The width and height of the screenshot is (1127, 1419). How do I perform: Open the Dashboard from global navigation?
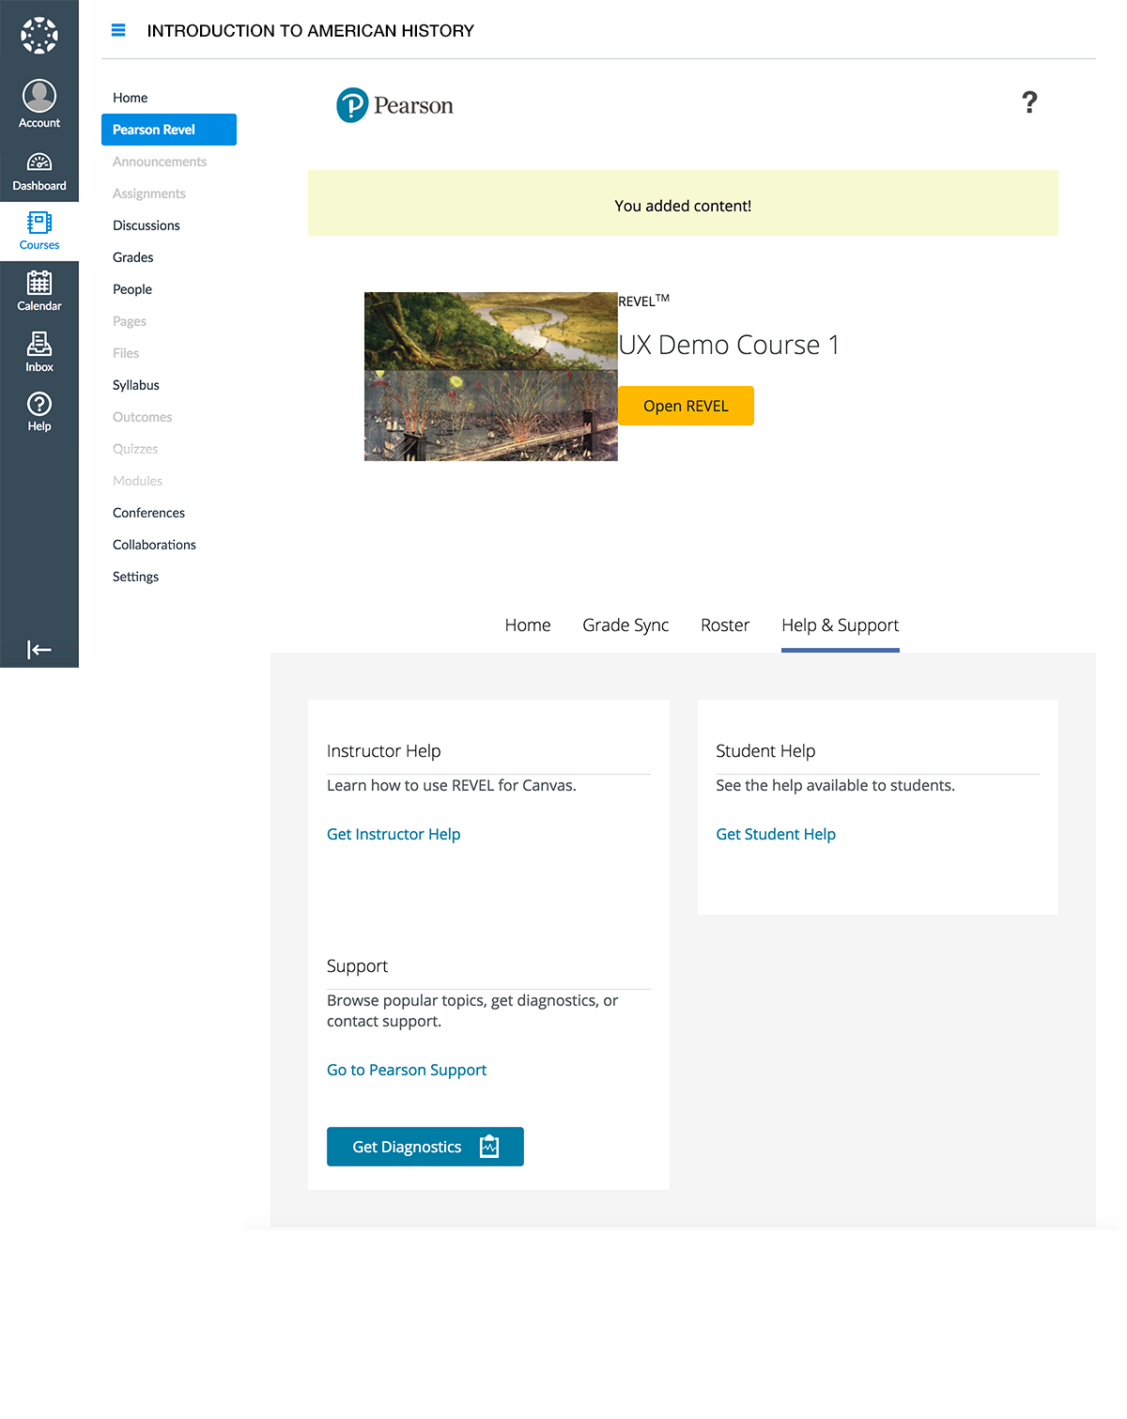(x=39, y=172)
